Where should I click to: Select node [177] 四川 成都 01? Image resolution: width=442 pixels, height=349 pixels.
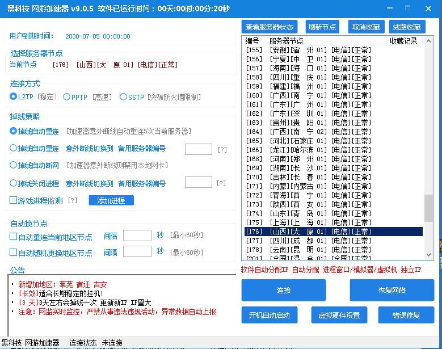pyautogui.click(x=334, y=241)
